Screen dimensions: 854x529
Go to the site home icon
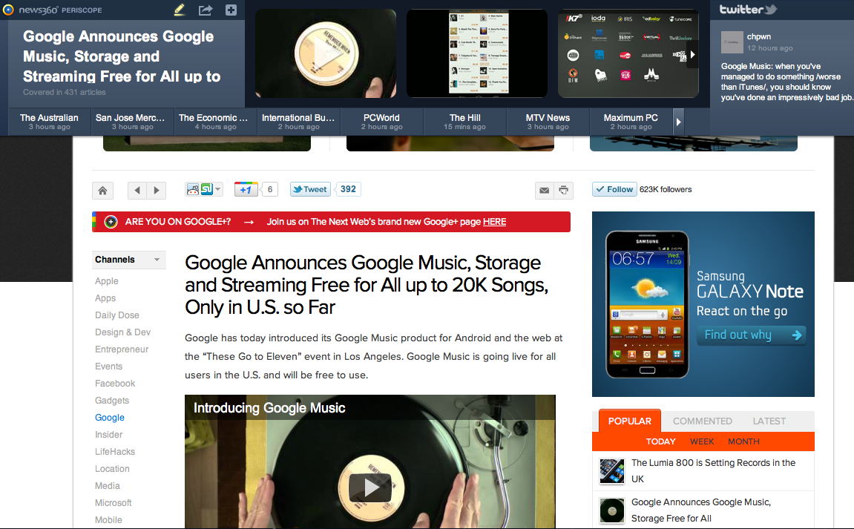(x=102, y=190)
